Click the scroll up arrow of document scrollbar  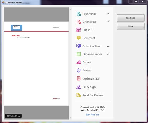[x=71, y=9]
